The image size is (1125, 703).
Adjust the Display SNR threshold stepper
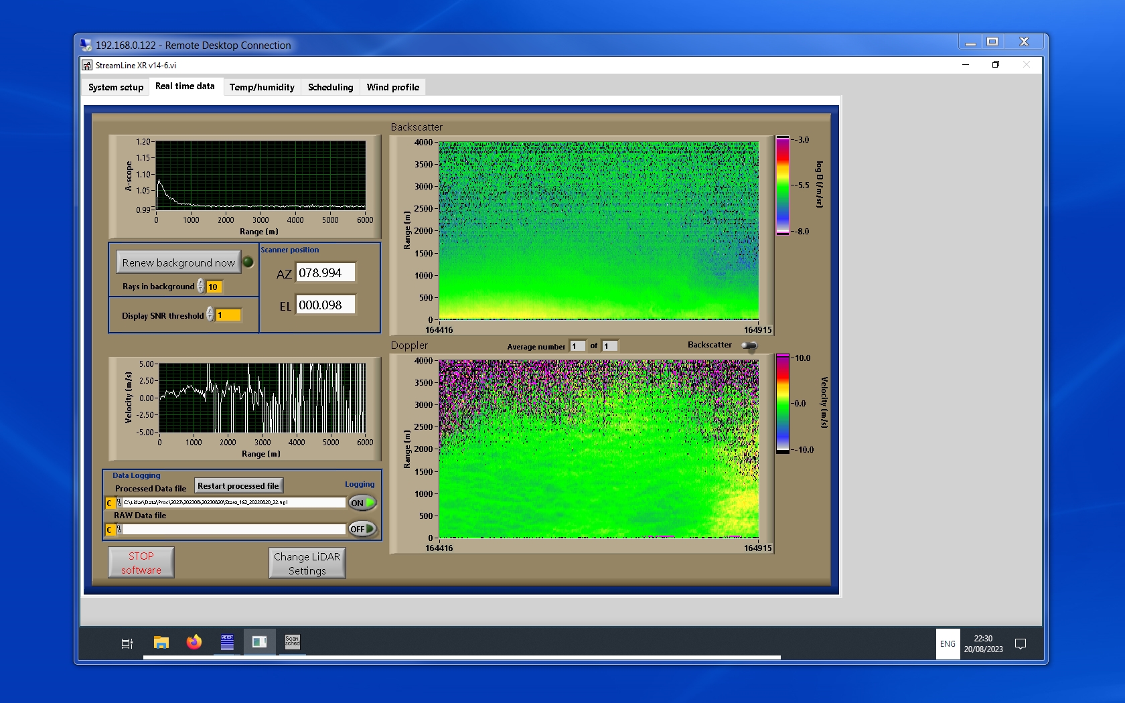tap(210, 315)
